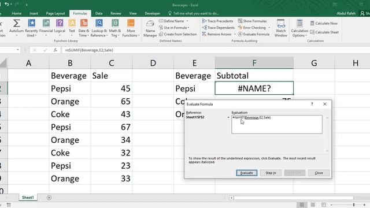
Task: Open Date & Time functions
Action: click(x=83, y=28)
